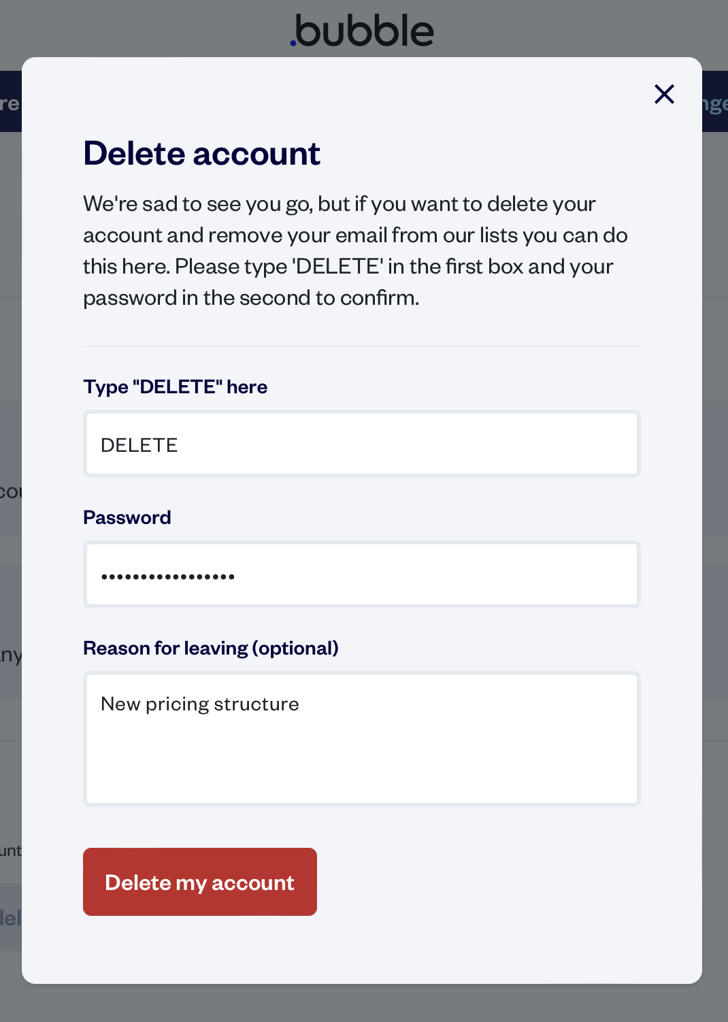
Task: Click the Reason for leaving (optional) label
Action: pyautogui.click(x=210, y=648)
